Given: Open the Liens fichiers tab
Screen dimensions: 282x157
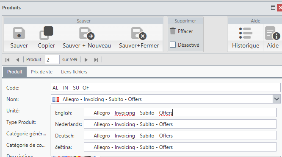Looking at the screenshot, I should pyautogui.click(x=74, y=72).
